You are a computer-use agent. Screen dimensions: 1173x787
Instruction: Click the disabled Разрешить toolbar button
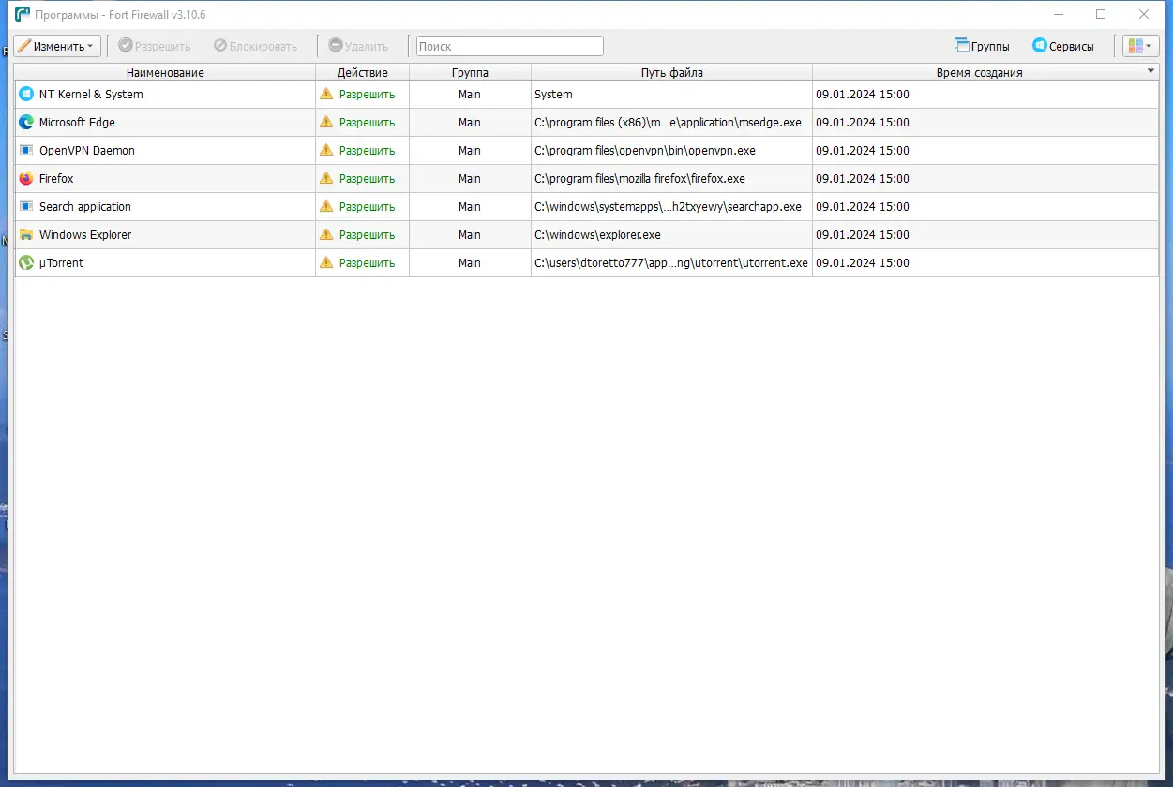click(155, 46)
